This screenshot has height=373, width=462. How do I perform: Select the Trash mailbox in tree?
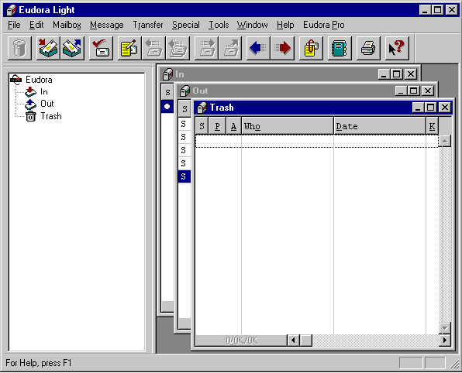pyautogui.click(x=51, y=116)
